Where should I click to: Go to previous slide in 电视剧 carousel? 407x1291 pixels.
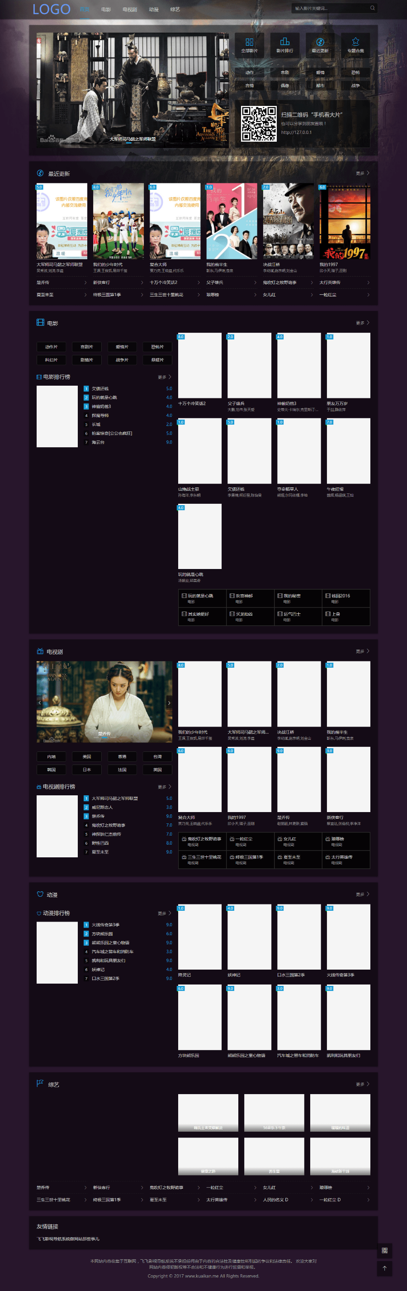tap(40, 703)
